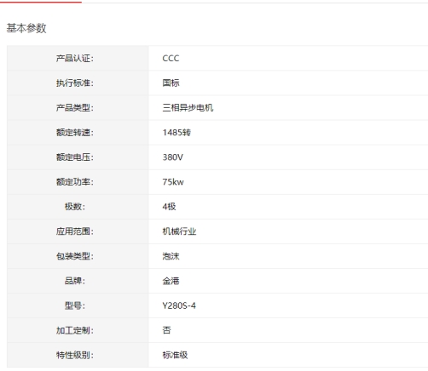Click the 三相异步电机 value
Screen dimensions: 428x371
(x=188, y=108)
